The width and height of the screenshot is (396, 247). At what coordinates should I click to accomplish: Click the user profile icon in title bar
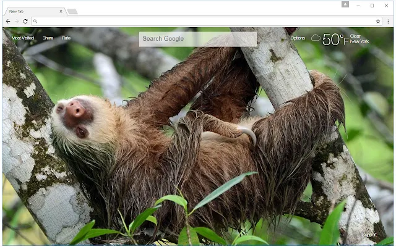[x=345, y=4]
